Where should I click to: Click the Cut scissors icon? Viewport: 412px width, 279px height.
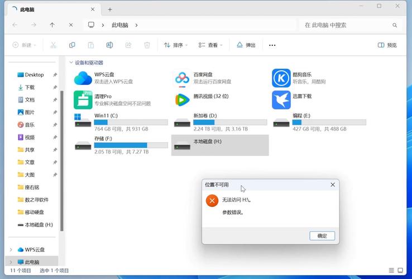pos(54,45)
